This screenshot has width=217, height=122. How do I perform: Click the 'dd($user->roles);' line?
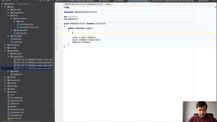(x=81, y=42)
